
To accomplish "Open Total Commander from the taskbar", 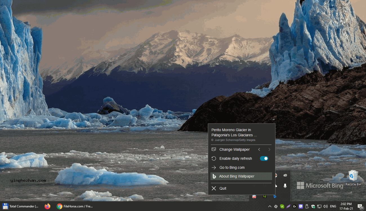I will click(21, 206).
